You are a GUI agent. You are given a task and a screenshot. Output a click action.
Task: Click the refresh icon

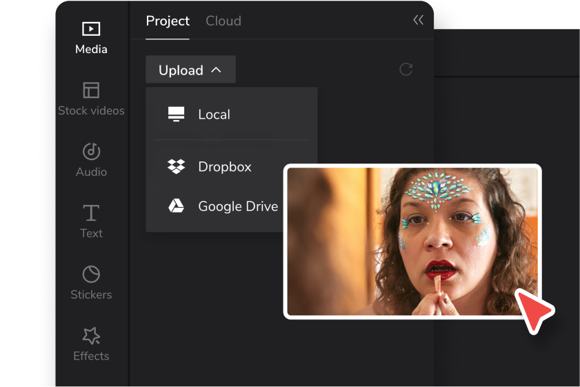pos(406,69)
